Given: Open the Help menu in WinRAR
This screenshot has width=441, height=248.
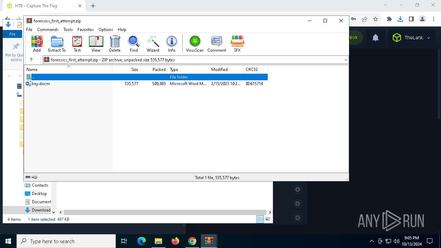Looking at the screenshot, I should (122, 30).
